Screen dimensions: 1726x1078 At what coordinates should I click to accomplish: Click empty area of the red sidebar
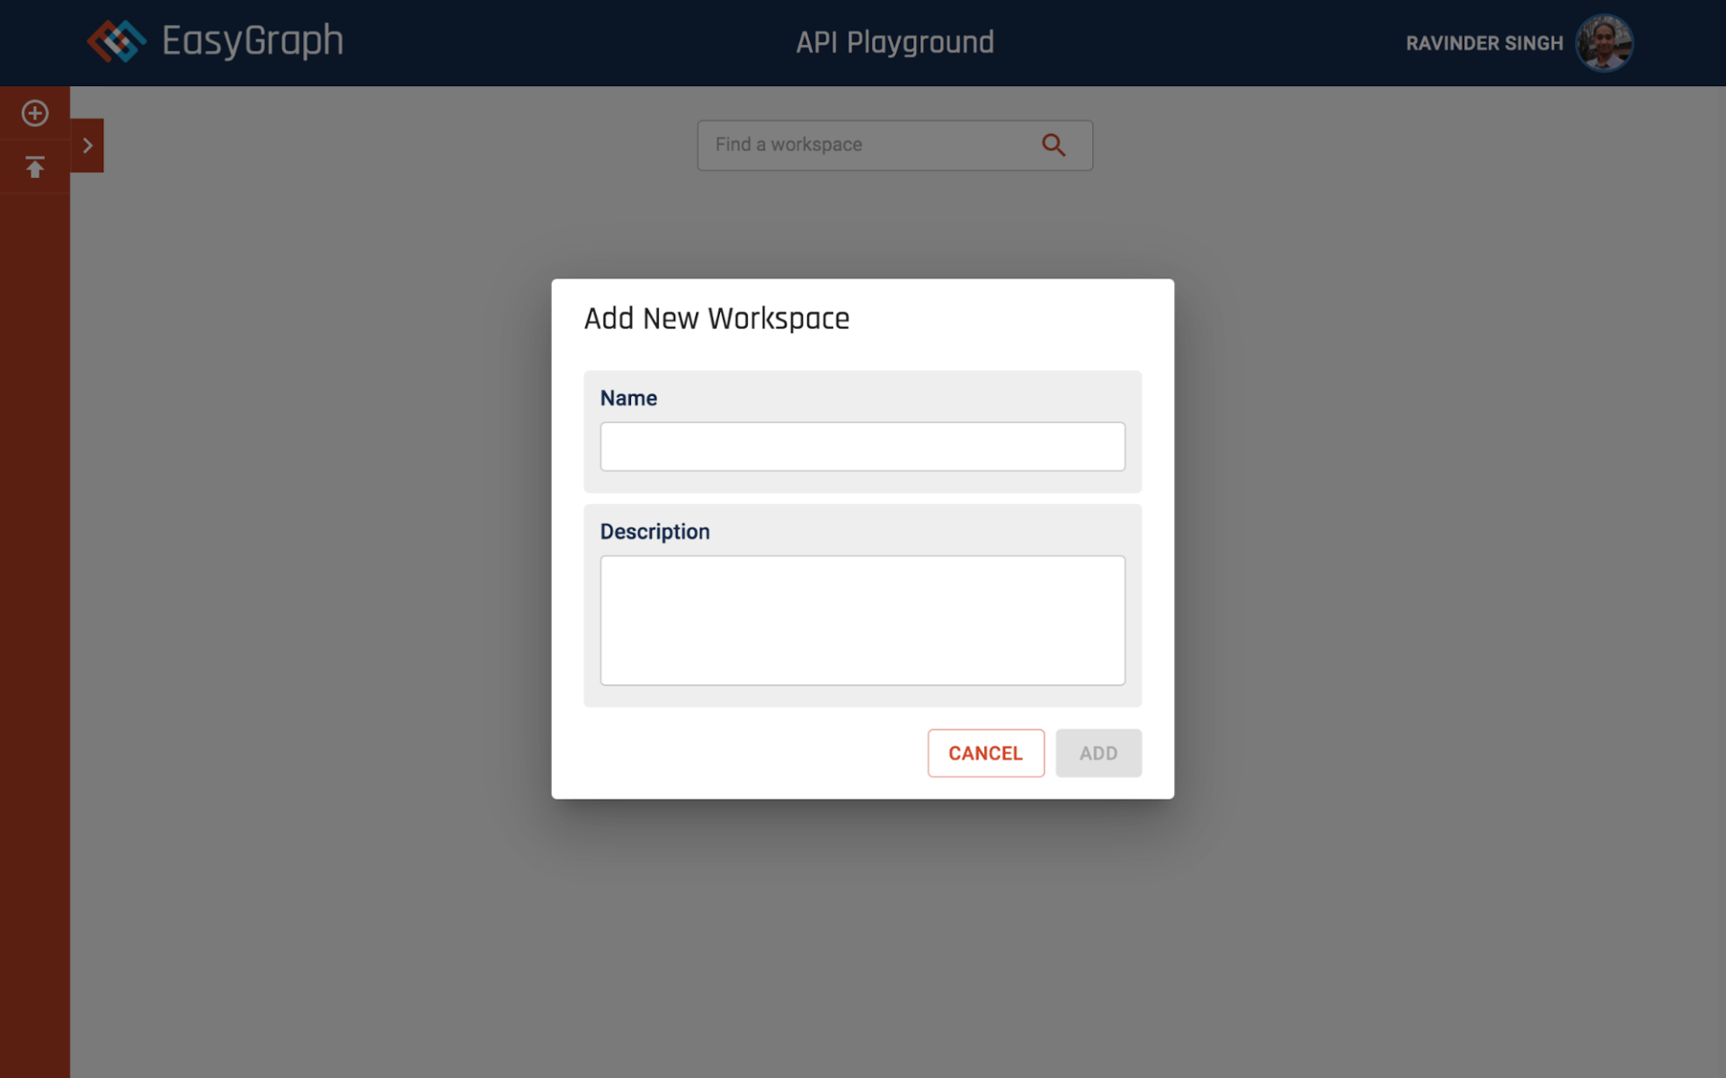pyautogui.click(x=35, y=629)
